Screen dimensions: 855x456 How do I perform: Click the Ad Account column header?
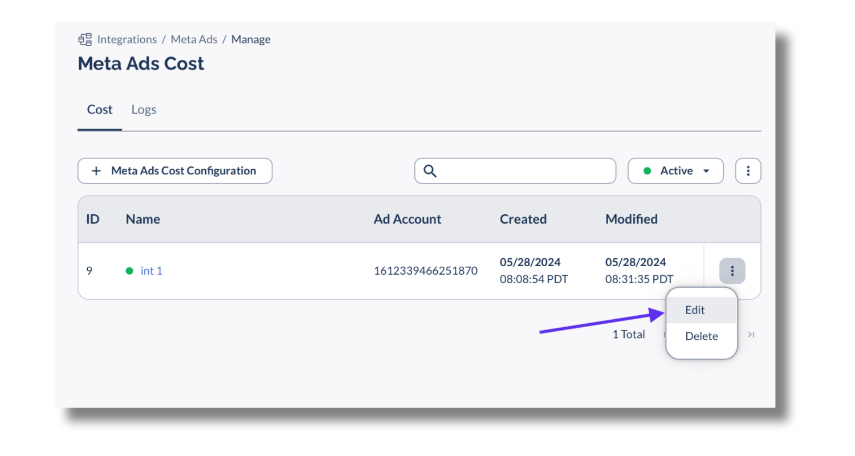408,219
